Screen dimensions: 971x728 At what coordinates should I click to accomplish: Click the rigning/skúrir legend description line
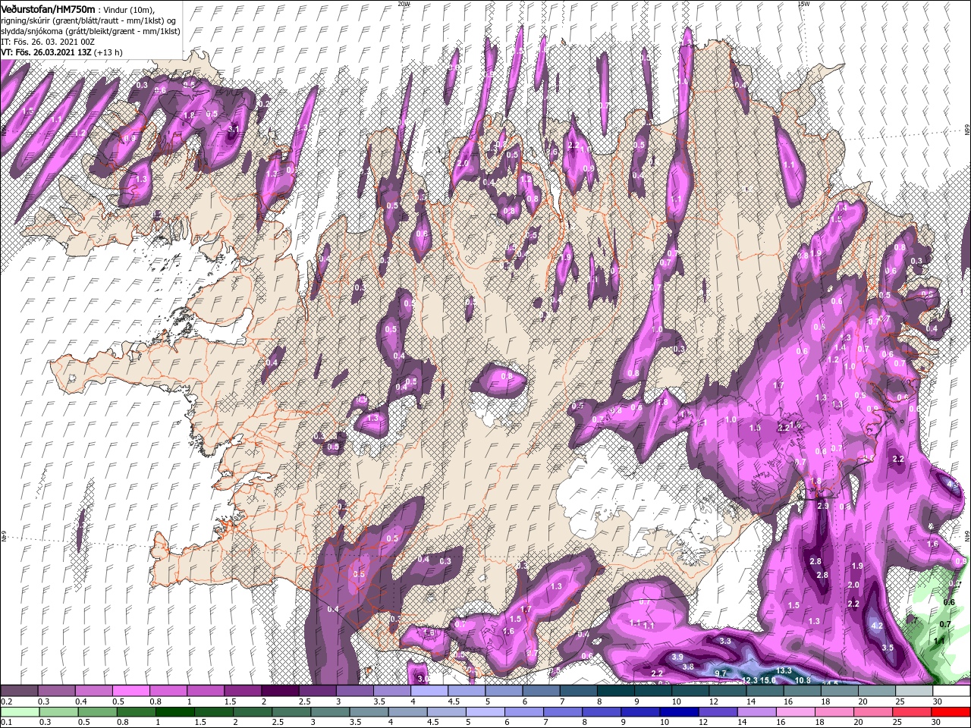point(88,20)
